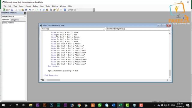The width and height of the screenshot is (192, 108).
Task: Open the Run menu
Action: [x=42, y=6]
